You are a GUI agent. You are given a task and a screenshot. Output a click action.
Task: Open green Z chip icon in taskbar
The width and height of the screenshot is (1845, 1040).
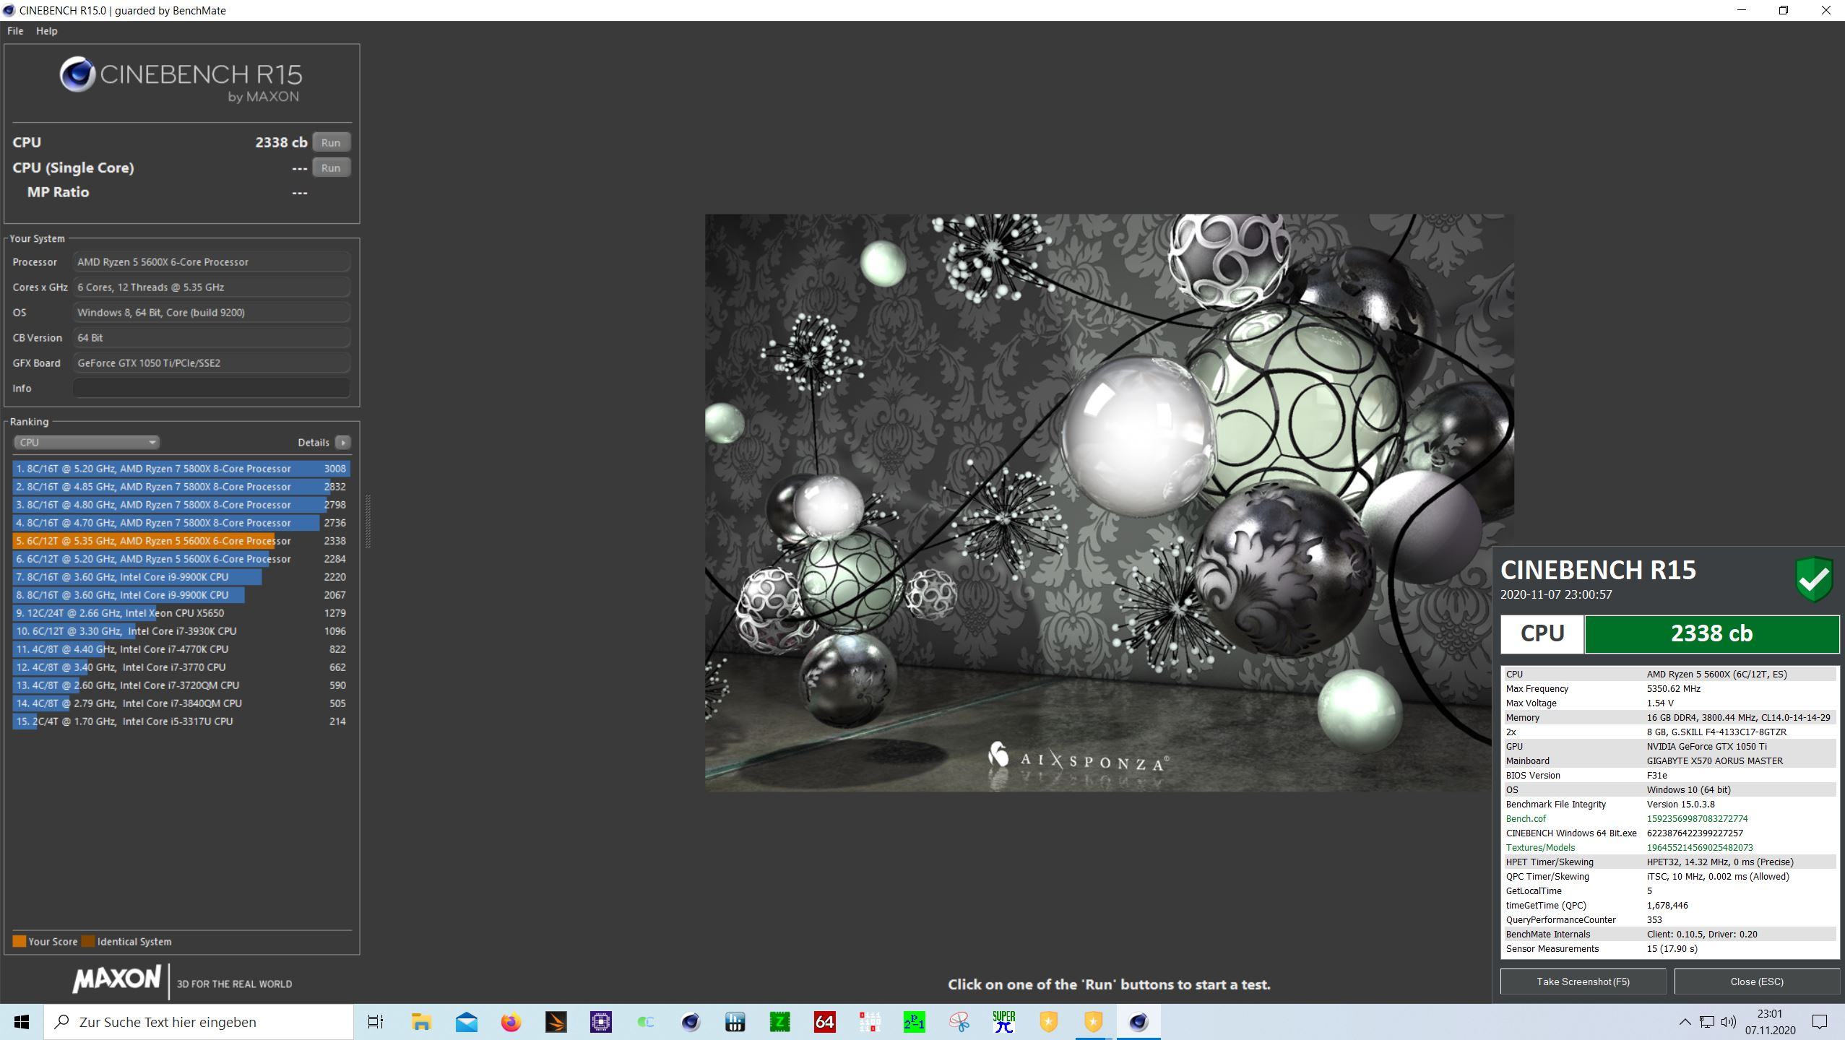pos(779,1022)
